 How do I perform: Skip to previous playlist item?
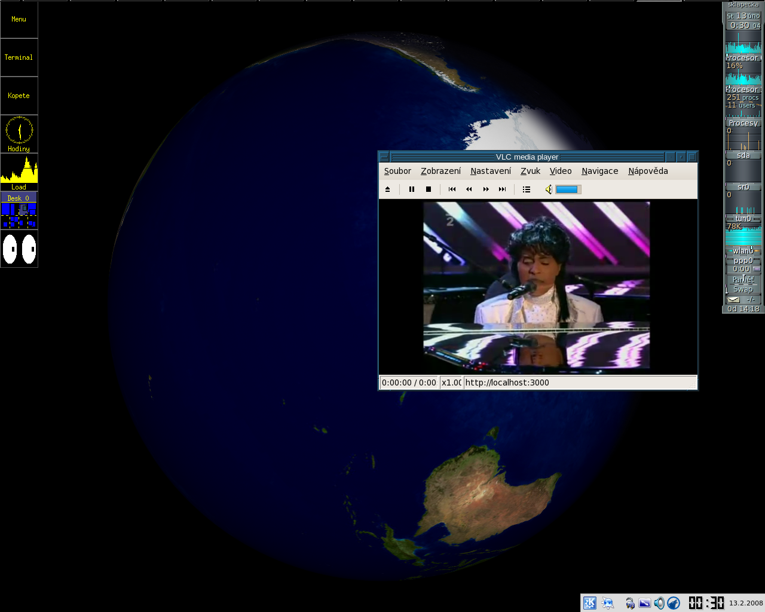tap(452, 189)
